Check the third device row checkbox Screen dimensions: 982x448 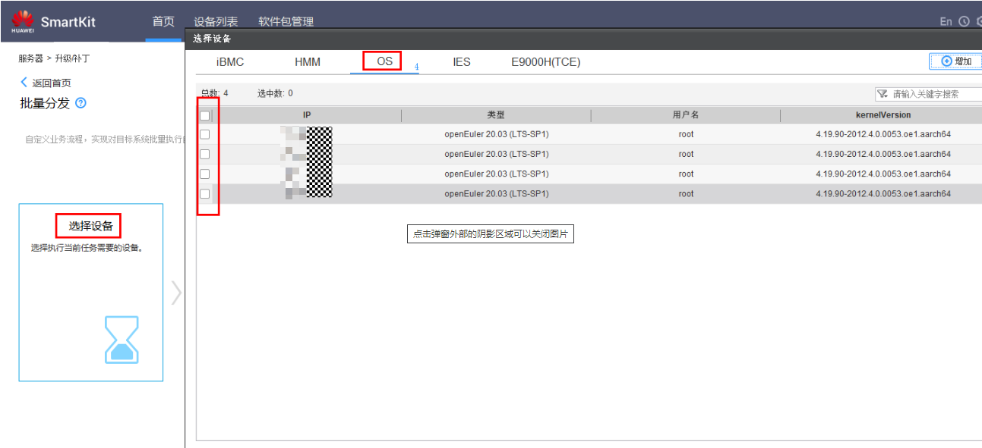pos(205,174)
